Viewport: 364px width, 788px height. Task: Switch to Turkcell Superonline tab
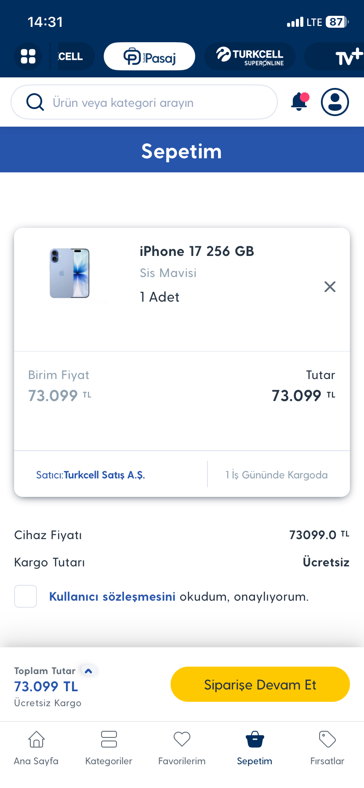point(250,56)
